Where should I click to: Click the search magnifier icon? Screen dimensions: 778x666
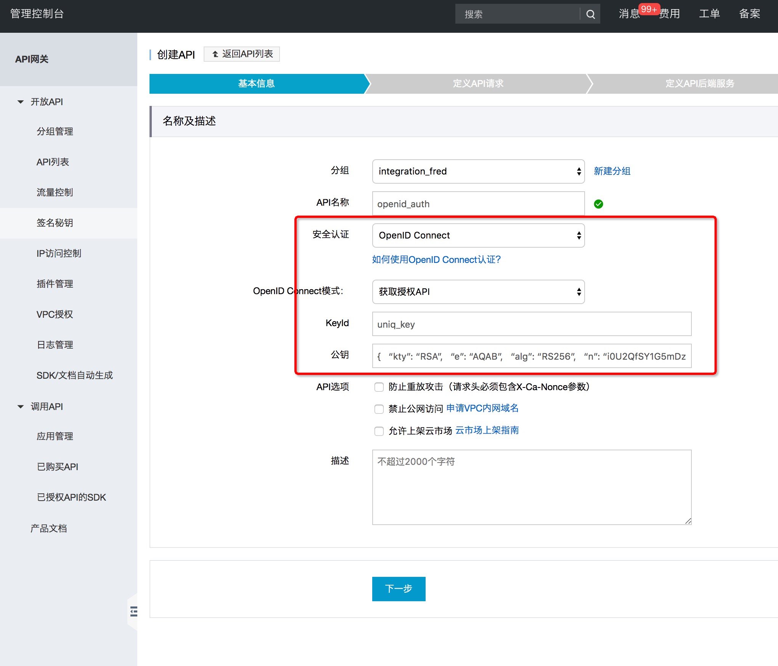pos(590,14)
